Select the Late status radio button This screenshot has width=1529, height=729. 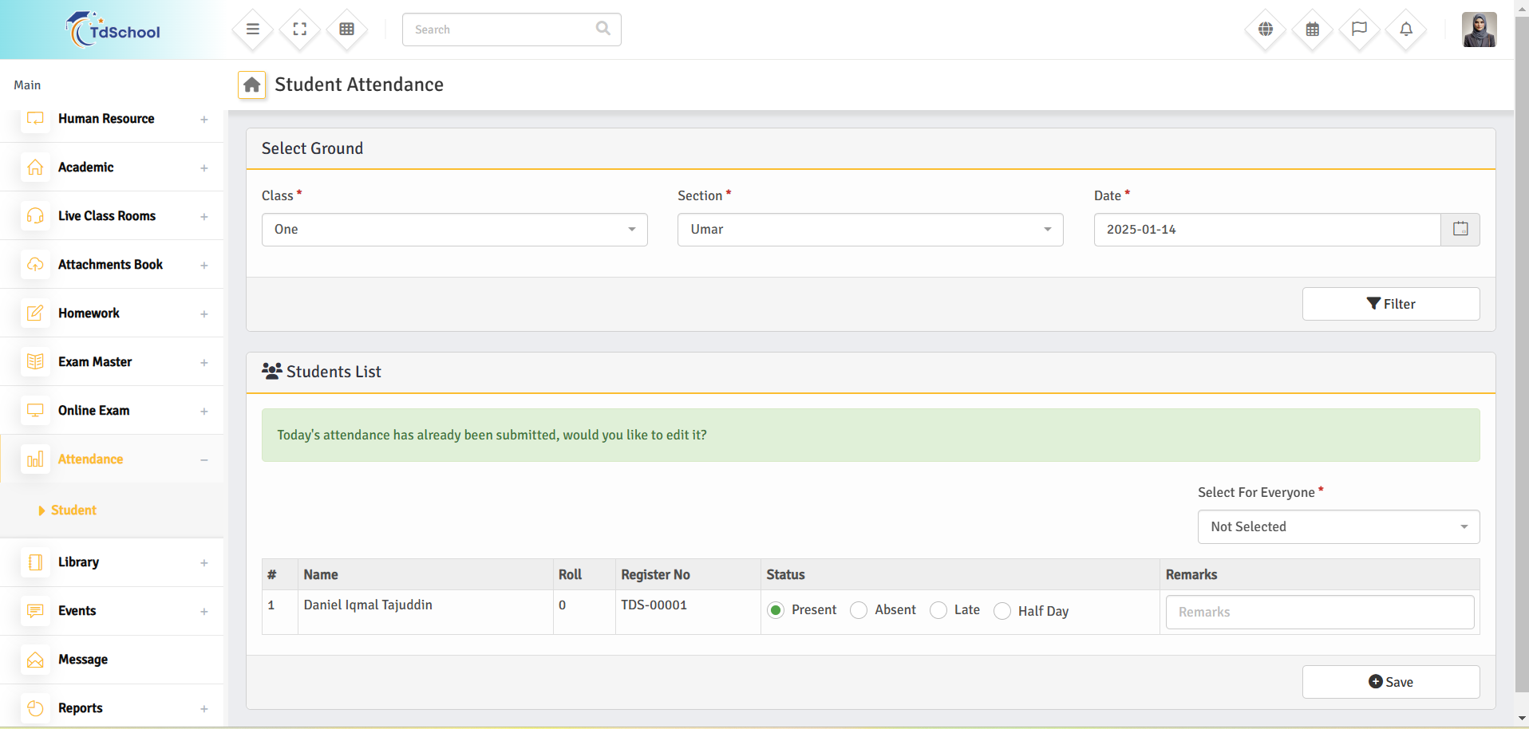[x=938, y=610]
